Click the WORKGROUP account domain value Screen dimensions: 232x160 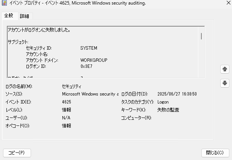pyautogui.click(x=94, y=60)
